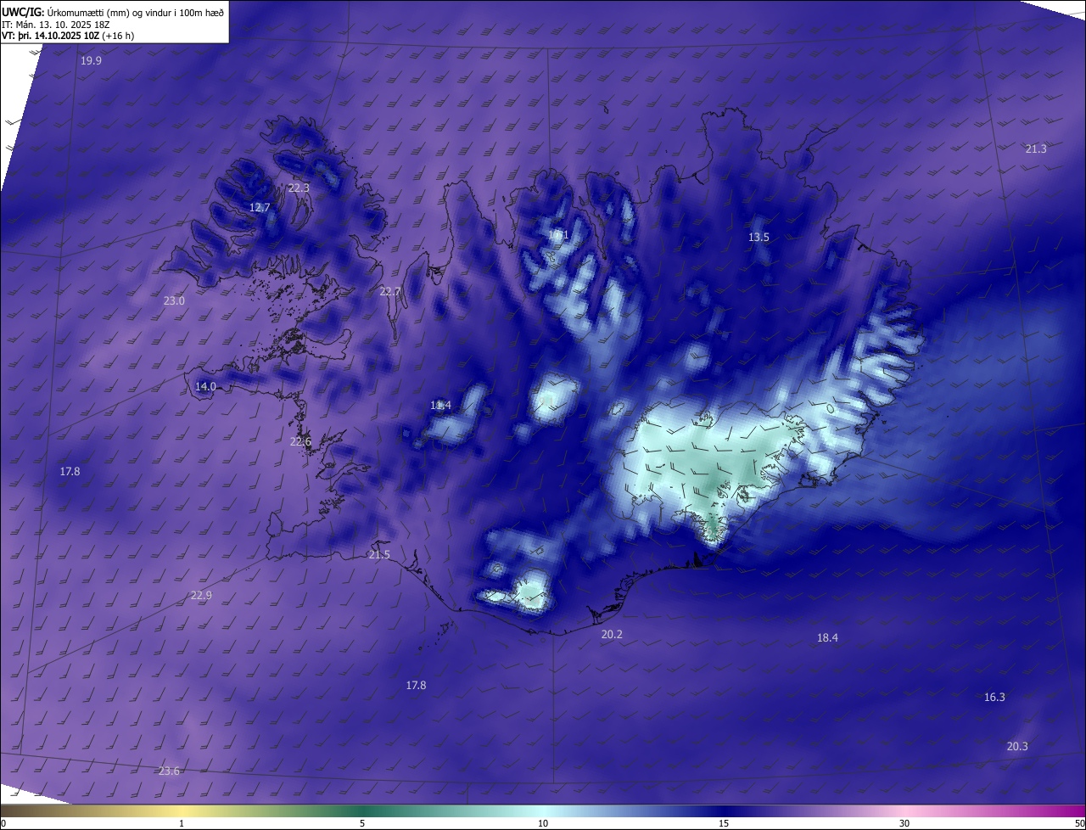Image resolution: width=1086 pixels, height=830 pixels.
Task: Click the colorbar tick label '5'
Action: click(x=362, y=824)
